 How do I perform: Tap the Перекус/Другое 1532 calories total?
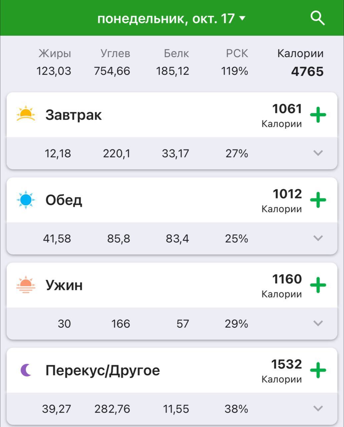pos(286,364)
